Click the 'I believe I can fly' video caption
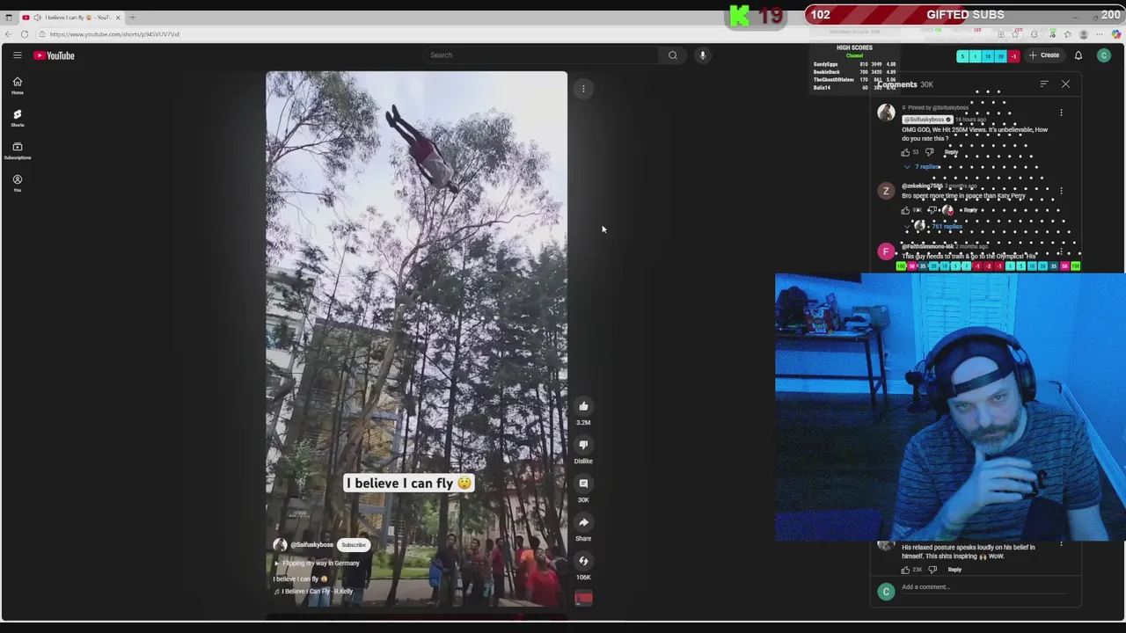The height and width of the screenshot is (633, 1126). click(409, 483)
